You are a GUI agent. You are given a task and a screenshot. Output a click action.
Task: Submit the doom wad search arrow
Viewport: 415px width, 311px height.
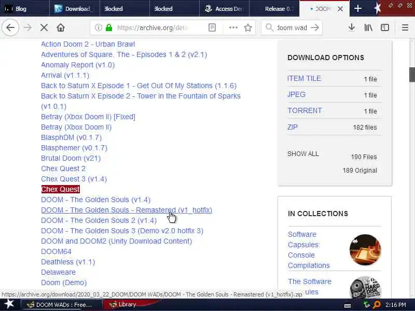click(x=315, y=27)
